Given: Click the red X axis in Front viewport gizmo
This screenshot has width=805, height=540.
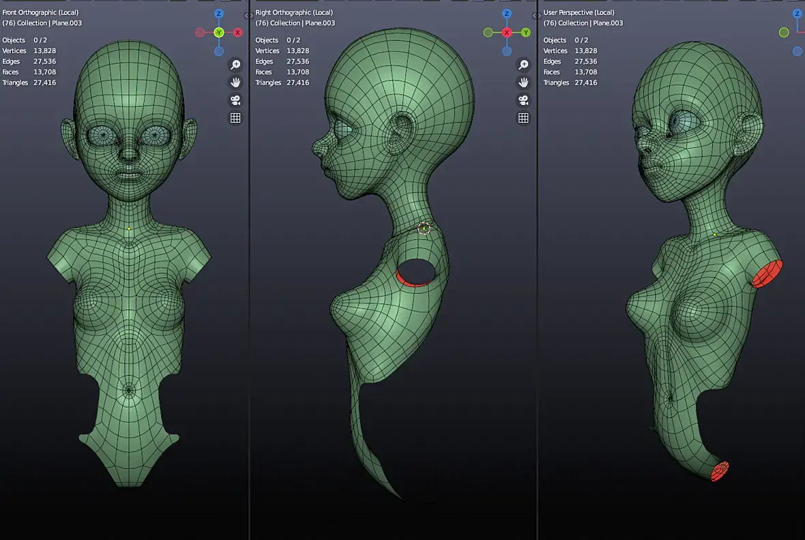Looking at the screenshot, I should [237, 32].
